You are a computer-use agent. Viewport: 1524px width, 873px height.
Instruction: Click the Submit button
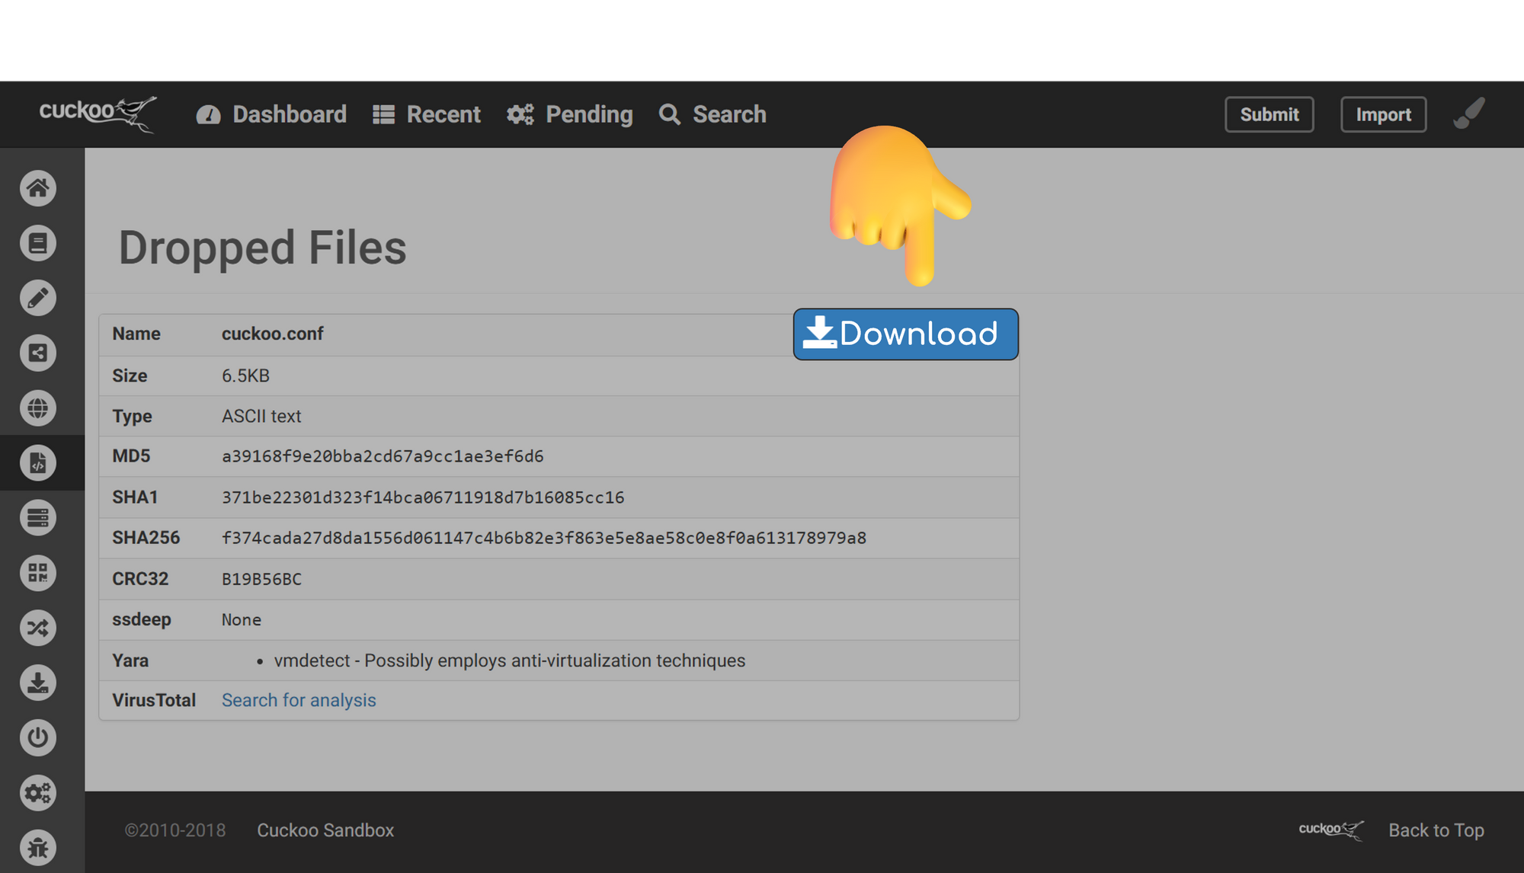pos(1269,114)
